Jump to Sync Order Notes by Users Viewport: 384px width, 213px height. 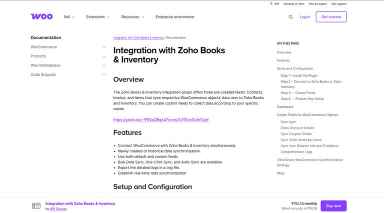[300, 140]
